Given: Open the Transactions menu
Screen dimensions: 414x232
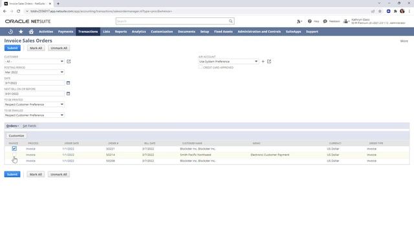Looking at the screenshot, I should (x=88, y=32).
